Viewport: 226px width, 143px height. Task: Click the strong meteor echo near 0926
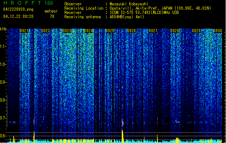(x=123, y=123)
